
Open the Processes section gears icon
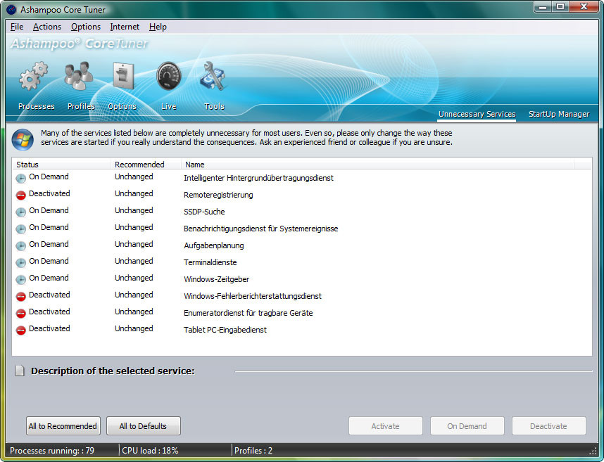click(34, 76)
